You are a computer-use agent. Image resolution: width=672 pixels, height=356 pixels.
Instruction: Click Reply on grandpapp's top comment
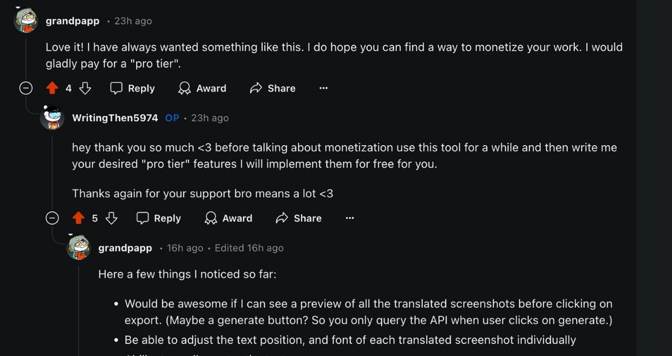(140, 88)
